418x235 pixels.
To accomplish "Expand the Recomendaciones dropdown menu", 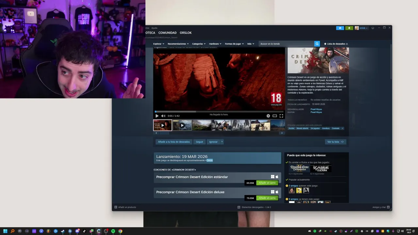I will tap(178, 44).
